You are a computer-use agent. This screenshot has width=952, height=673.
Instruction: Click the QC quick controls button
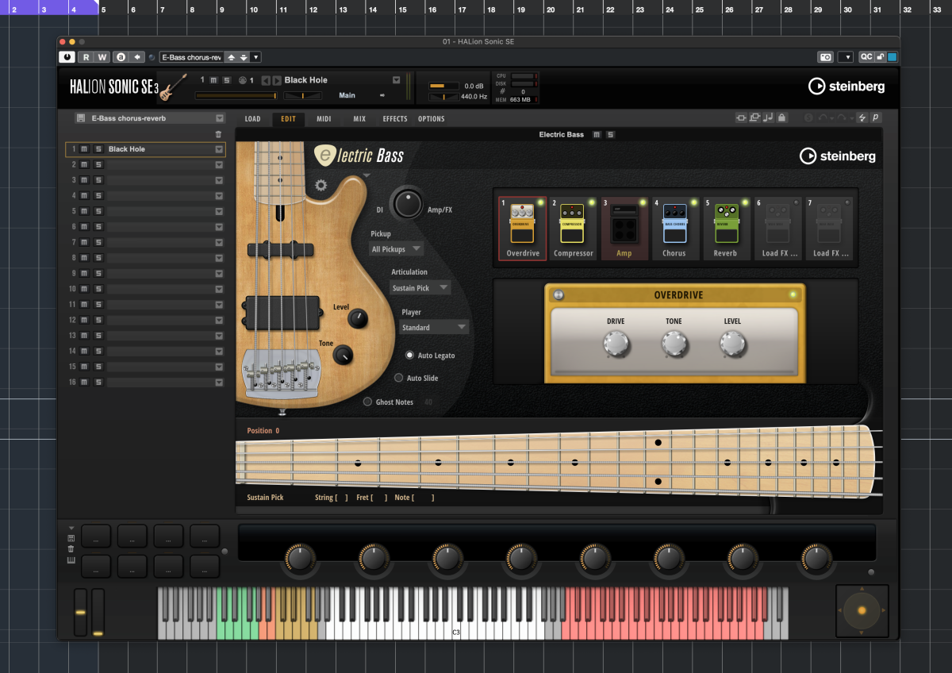pyautogui.click(x=866, y=57)
